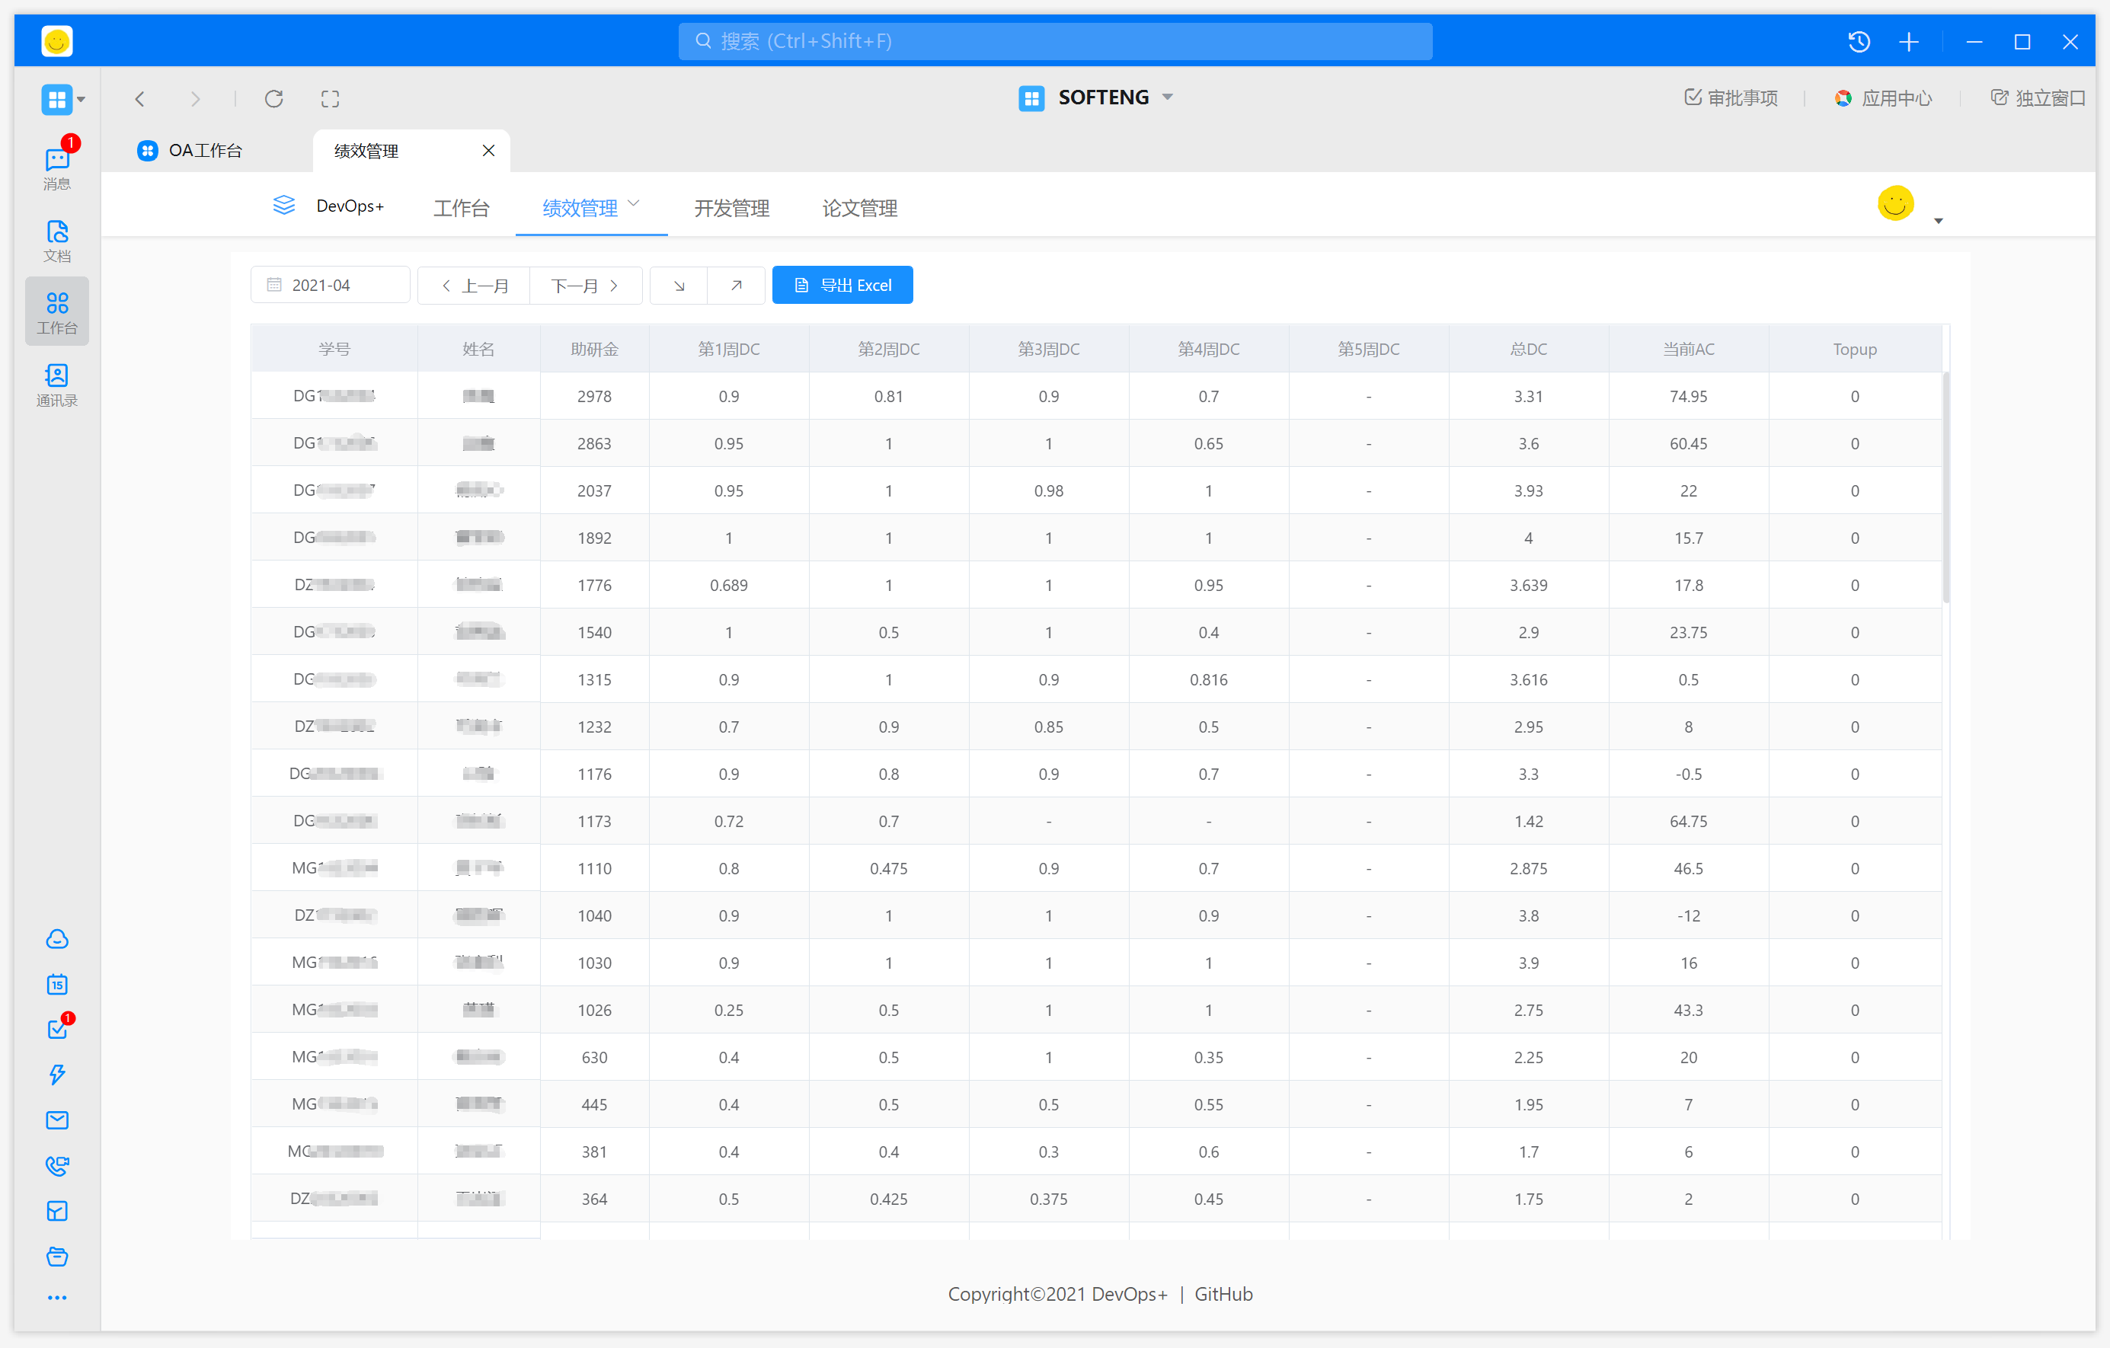Screen dimensions: 2110x1348
Task: Click the history clock icon in title bar
Action: 1859,41
